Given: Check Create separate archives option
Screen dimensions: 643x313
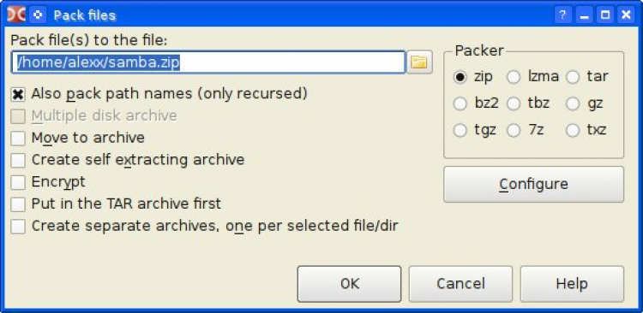Looking at the screenshot, I should tap(18, 227).
